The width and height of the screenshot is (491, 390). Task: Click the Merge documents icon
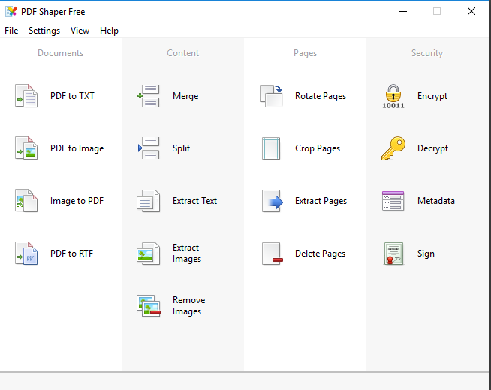click(x=149, y=96)
